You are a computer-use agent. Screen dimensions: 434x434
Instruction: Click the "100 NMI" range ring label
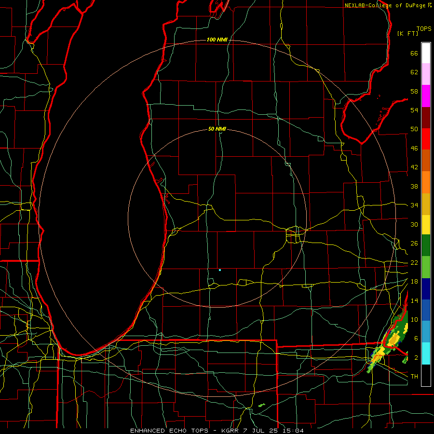(217, 40)
